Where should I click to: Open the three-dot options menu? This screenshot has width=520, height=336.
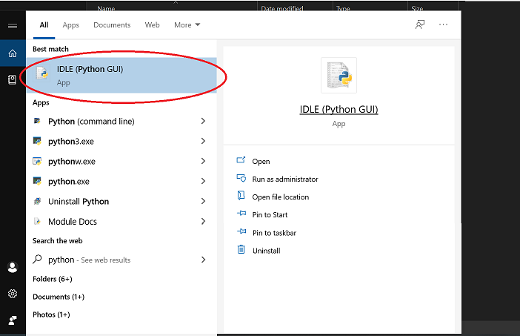[443, 24]
